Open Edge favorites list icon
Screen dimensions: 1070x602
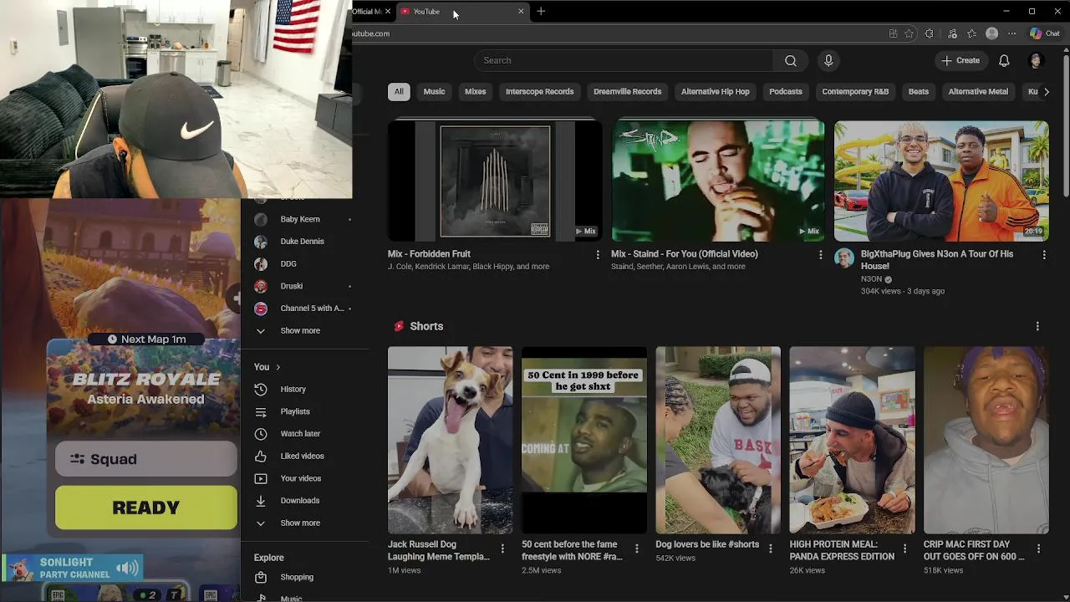point(971,33)
